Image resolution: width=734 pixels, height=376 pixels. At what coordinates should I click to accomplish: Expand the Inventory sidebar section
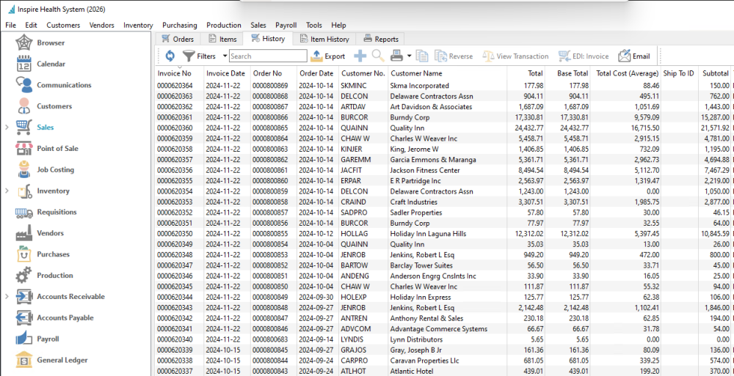7,191
